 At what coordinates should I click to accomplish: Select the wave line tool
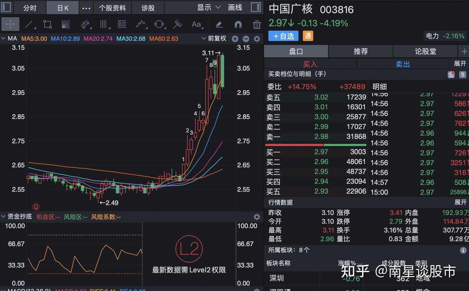(141, 25)
